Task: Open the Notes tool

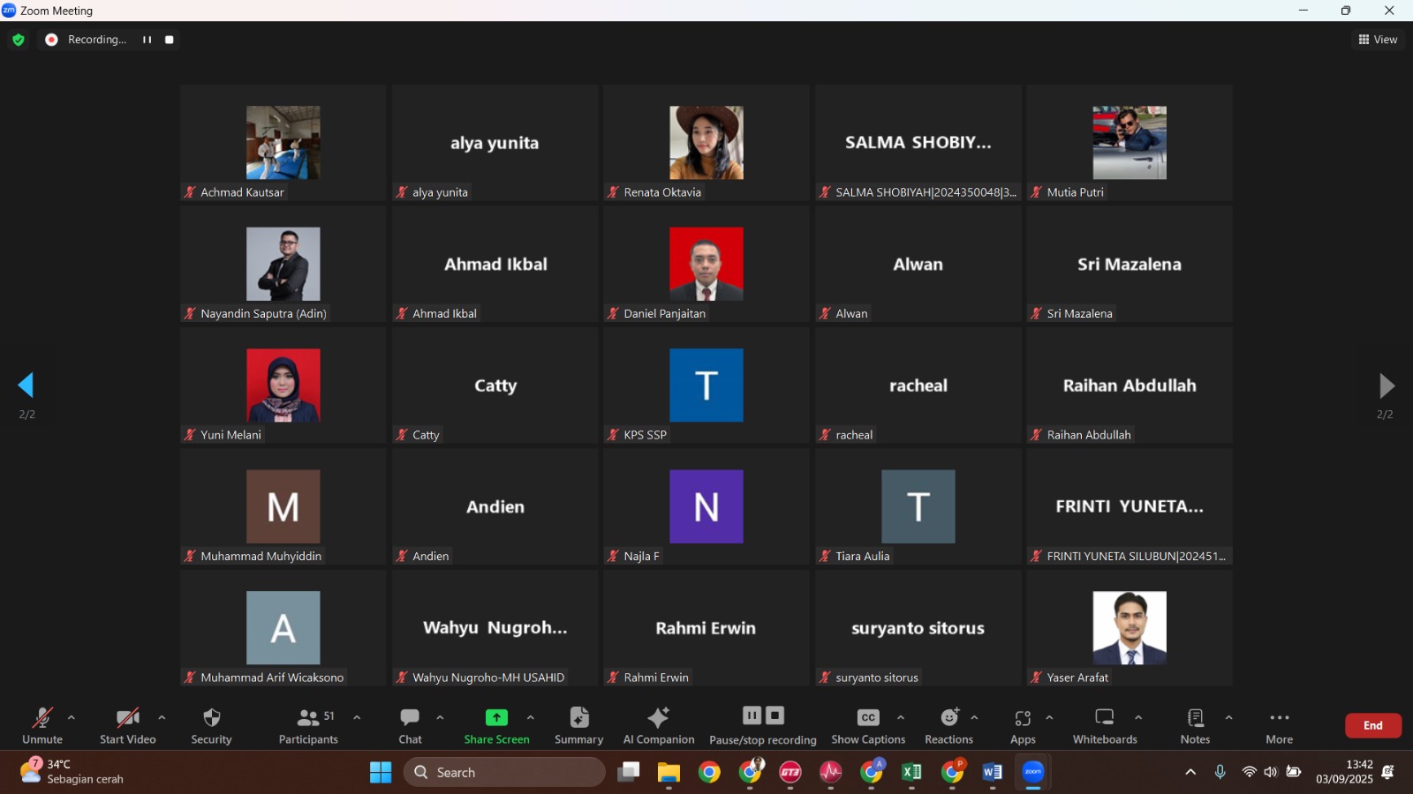Action: [1195, 718]
